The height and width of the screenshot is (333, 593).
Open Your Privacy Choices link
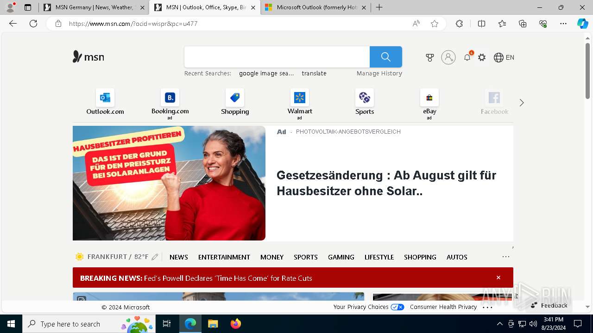(369, 307)
